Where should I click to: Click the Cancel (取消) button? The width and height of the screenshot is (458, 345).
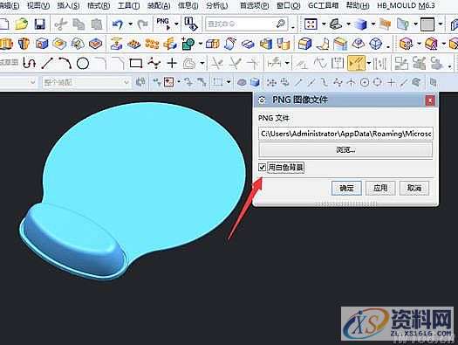414,188
